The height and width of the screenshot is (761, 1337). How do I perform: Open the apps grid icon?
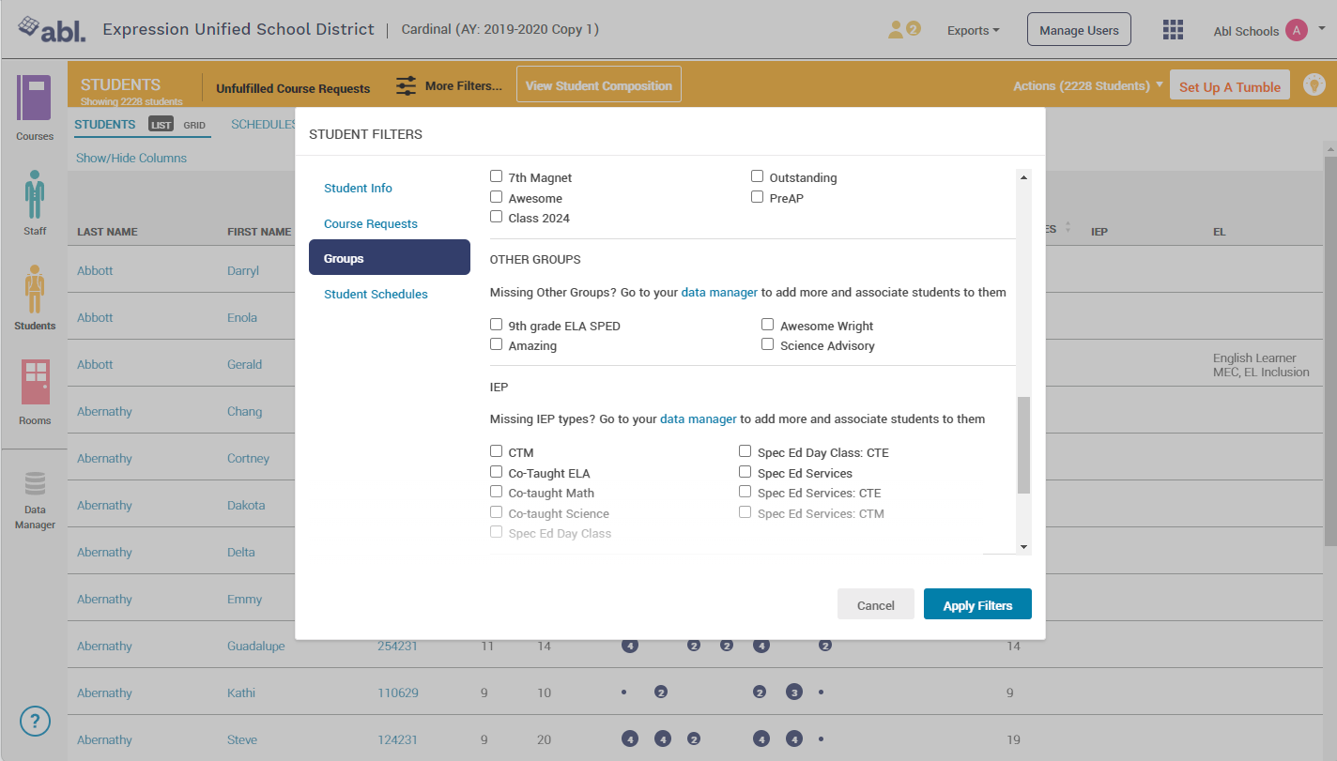[1173, 30]
